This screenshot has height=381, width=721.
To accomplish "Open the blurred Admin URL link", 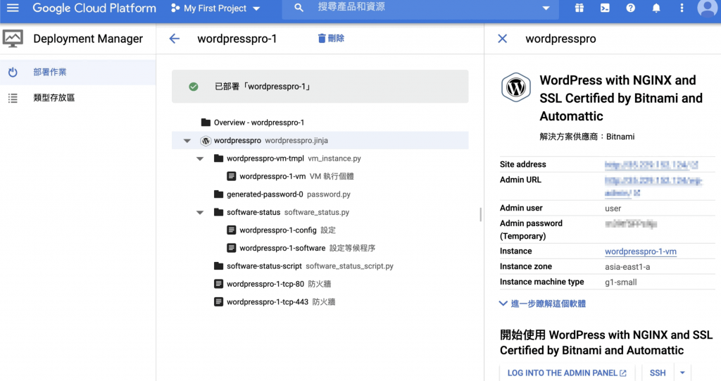I will tap(653, 187).
